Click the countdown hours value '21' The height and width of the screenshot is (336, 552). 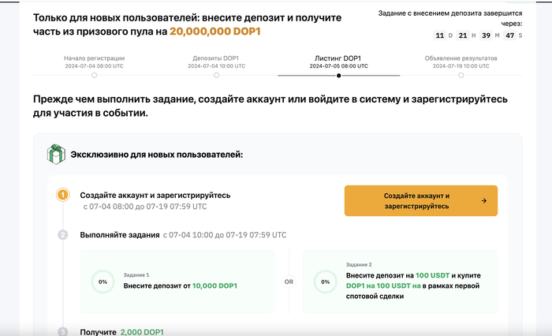click(x=463, y=35)
